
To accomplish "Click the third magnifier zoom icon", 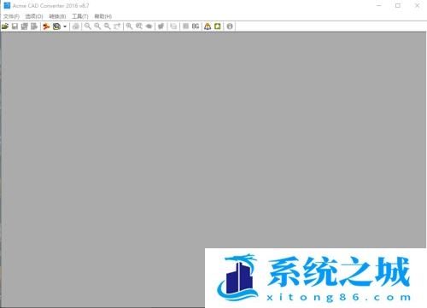I will (x=107, y=26).
